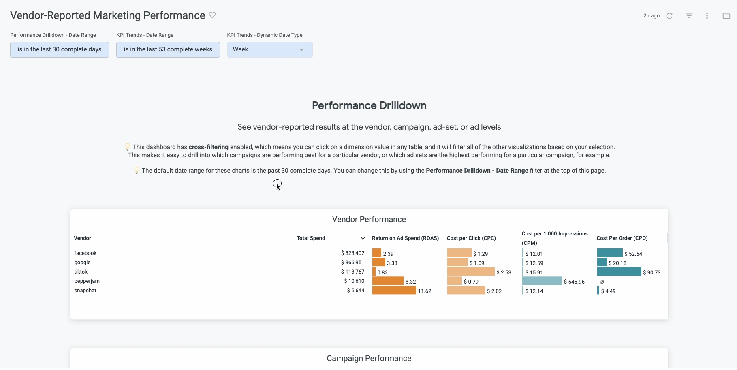Click the snapchat ROAS orange bar
This screenshot has height=370, width=737.
[x=394, y=291]
